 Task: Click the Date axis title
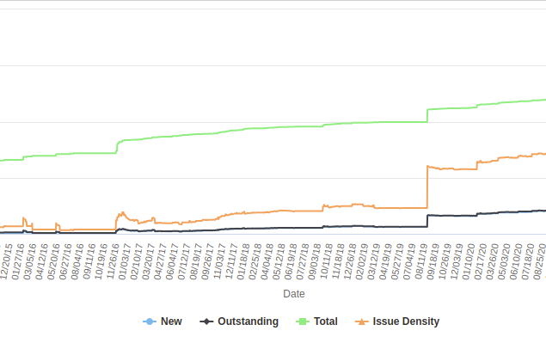(294, 294)
